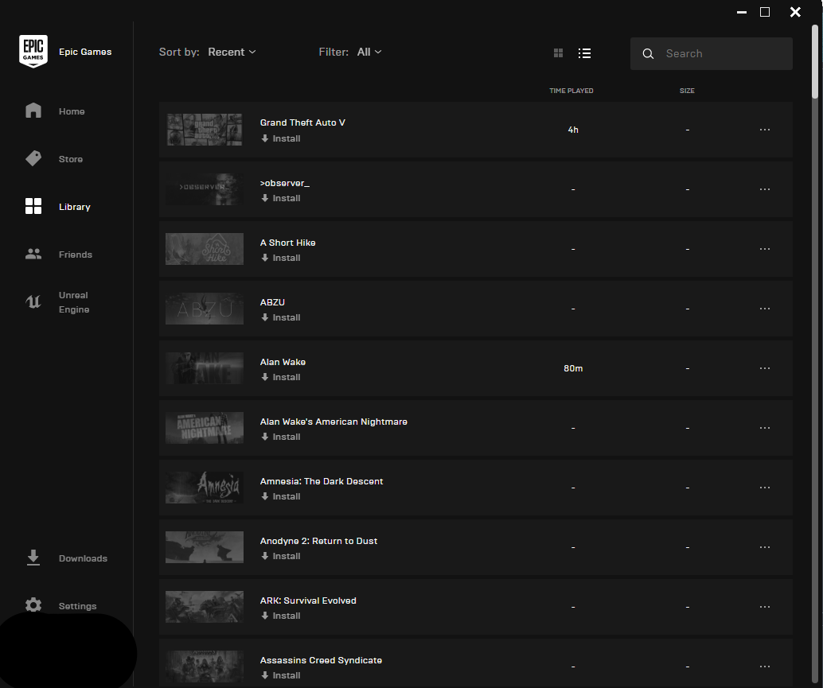Click the Alan Wake title text
The image size is (823, 688).
[283, 362]
